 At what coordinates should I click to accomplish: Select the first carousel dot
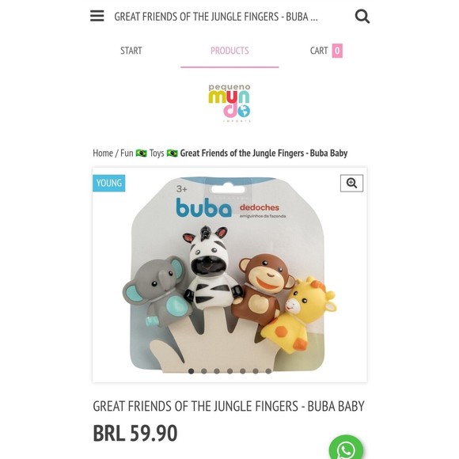click(192, 371)
